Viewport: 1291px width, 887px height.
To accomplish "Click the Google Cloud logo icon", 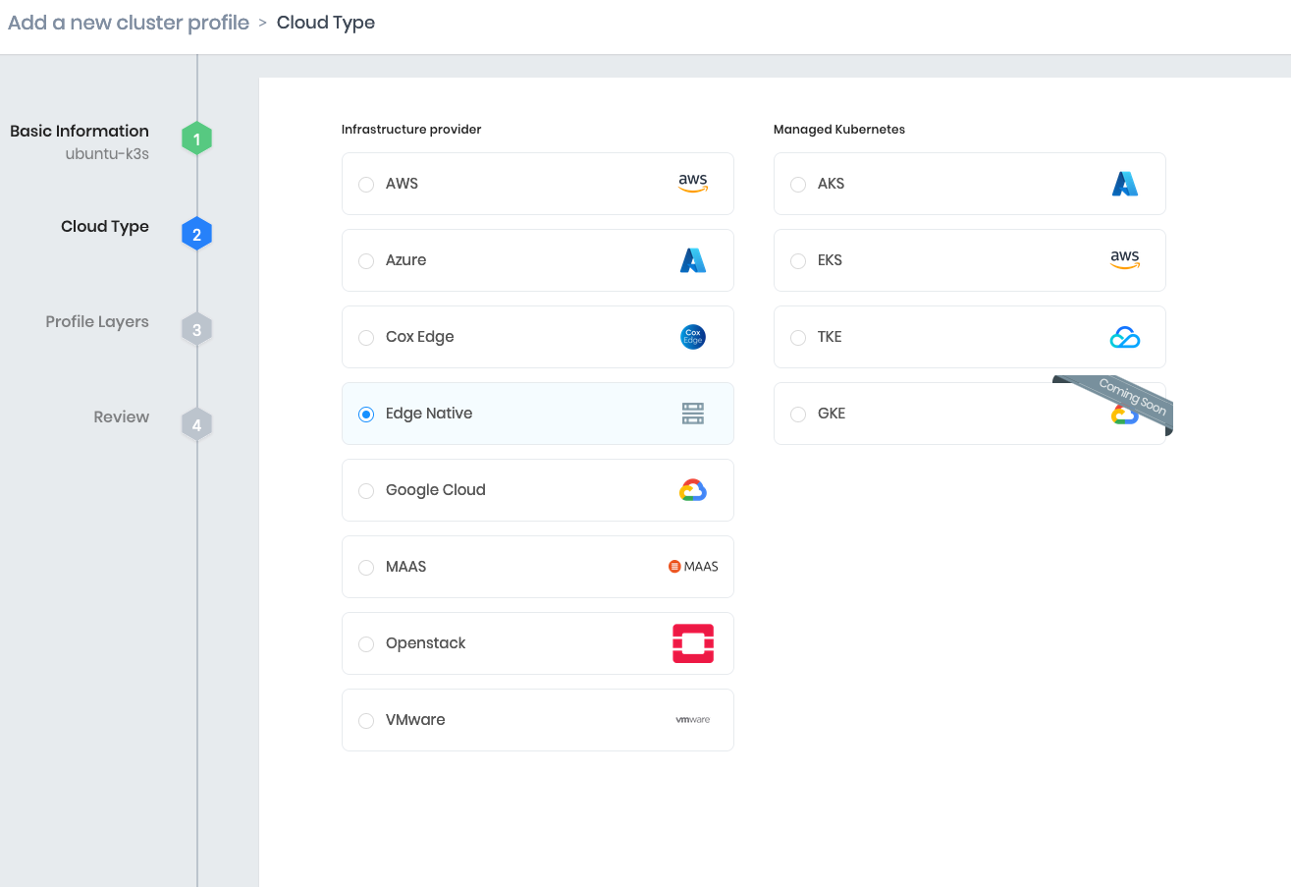I will 693,490.
